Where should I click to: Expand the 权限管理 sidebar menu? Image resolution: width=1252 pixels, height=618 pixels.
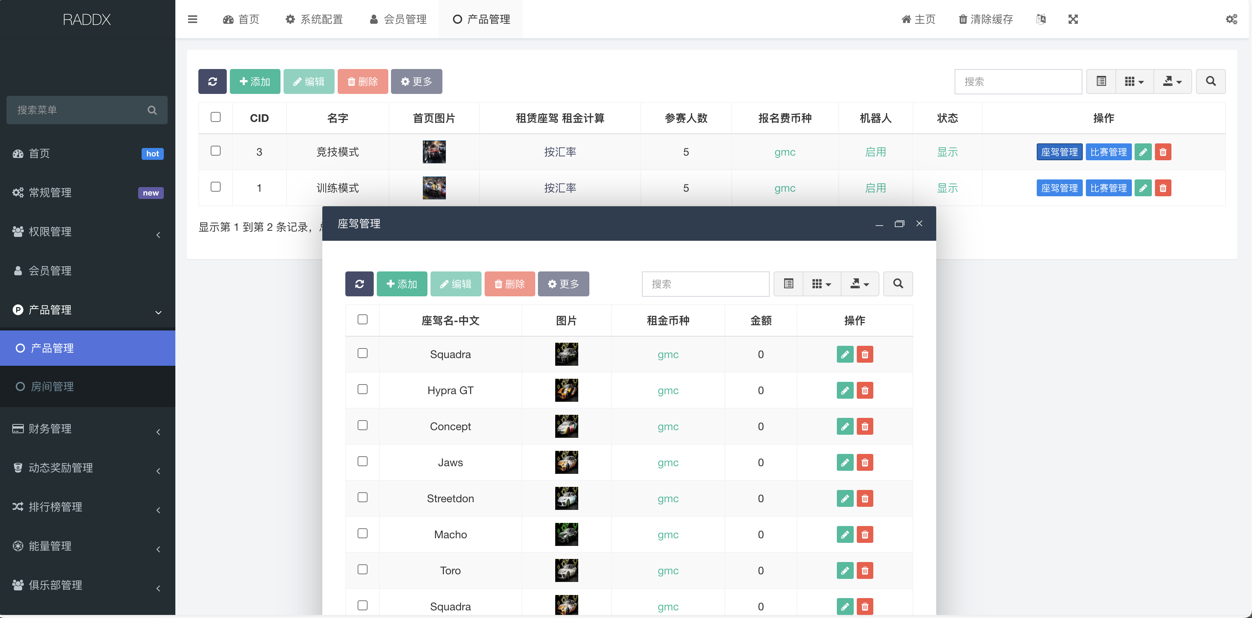click(87, 232)
